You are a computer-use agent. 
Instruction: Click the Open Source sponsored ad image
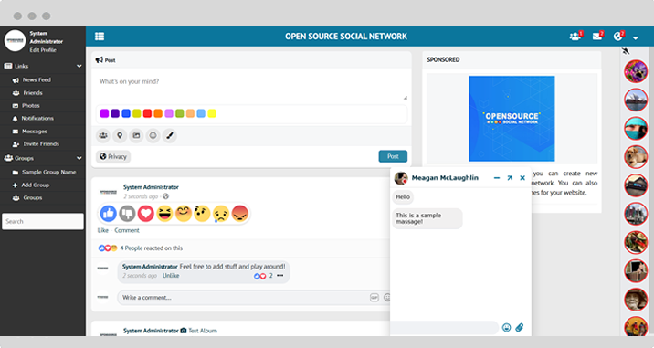[512, 119]
